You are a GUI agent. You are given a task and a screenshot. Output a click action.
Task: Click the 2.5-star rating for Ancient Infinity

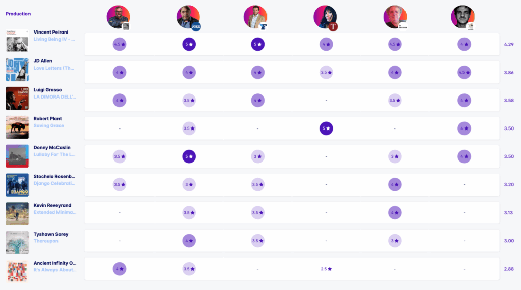tap(326, 269)
